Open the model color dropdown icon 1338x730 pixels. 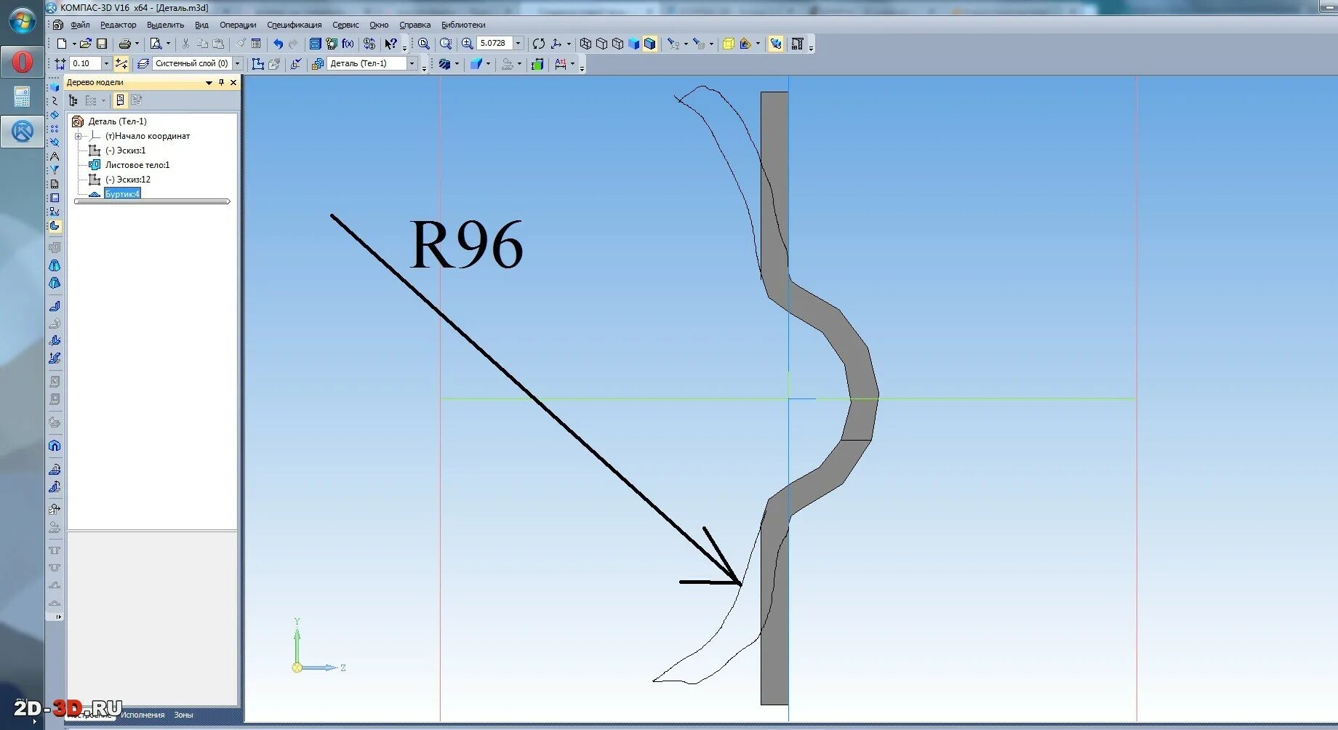tap(476, 64)
